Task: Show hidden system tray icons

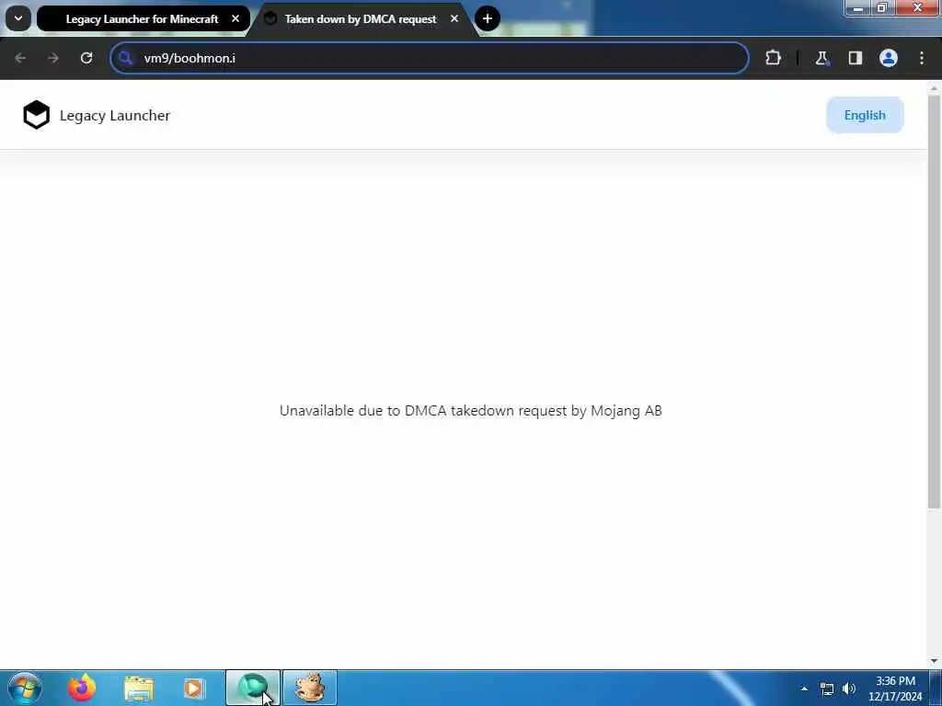Action: click(x=804, y=689)
